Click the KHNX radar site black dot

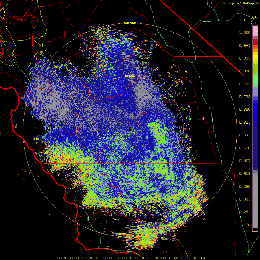point(130,130)
